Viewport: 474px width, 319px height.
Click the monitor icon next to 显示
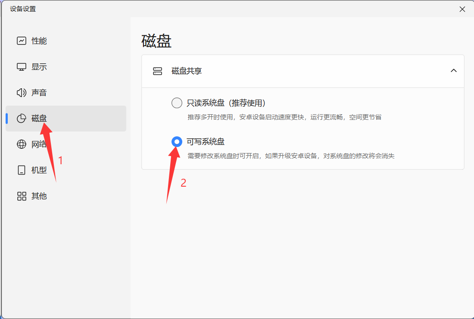coord(21,66)
